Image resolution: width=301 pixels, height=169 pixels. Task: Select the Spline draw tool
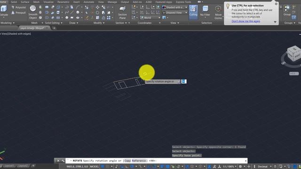[67, 13]
